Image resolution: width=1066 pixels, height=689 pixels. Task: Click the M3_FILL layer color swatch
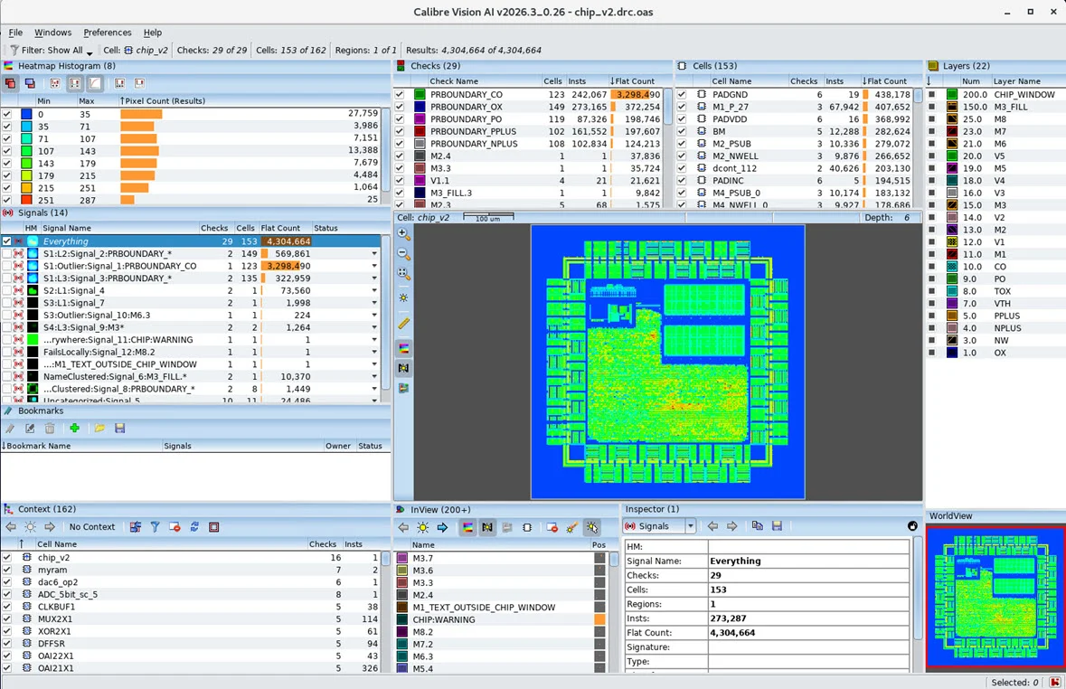952,107
